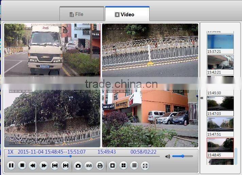This screenshot has height=175, width=242.
Task: Switch to single-view layout
Action: (x=113, y=166)
